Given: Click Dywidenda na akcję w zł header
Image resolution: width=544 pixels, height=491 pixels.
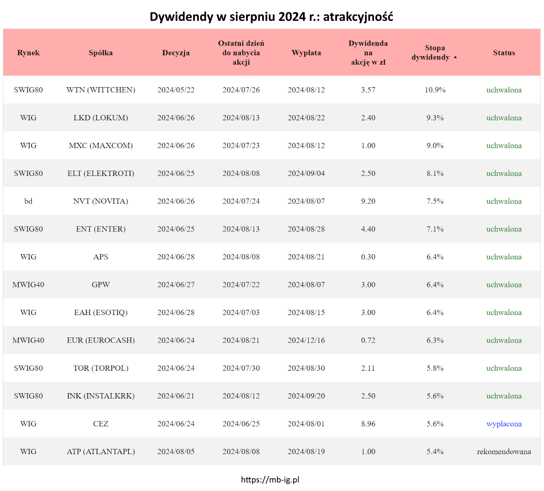Looking at the screenshot, I should [368, 53].
